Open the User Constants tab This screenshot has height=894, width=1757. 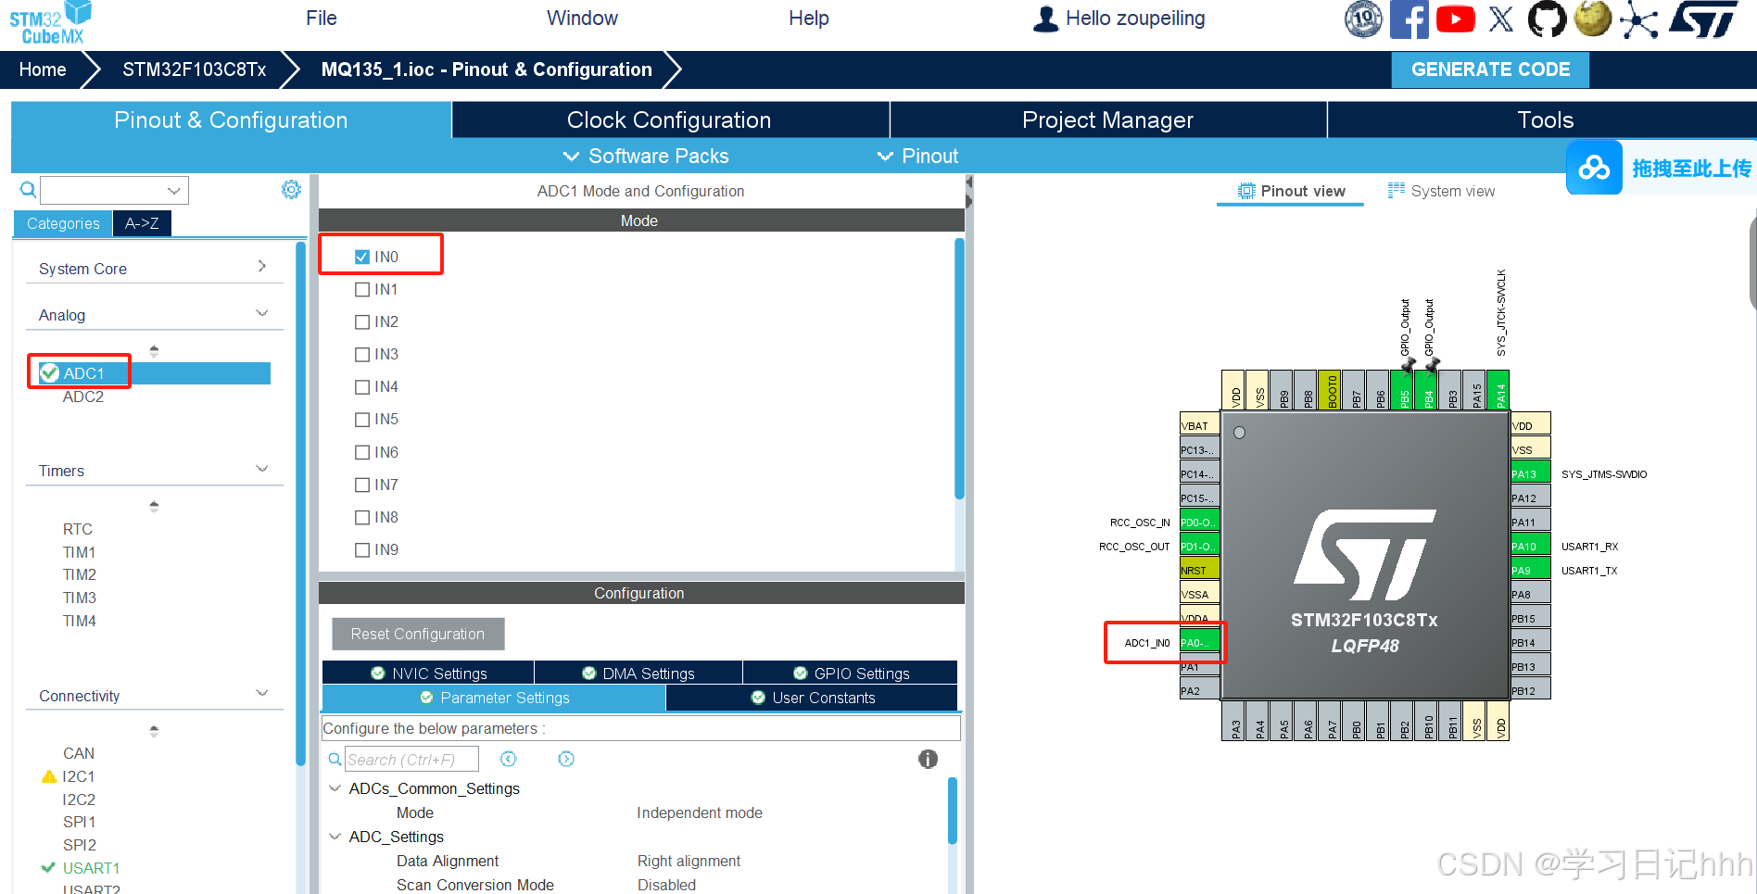[x=812, y=698]
